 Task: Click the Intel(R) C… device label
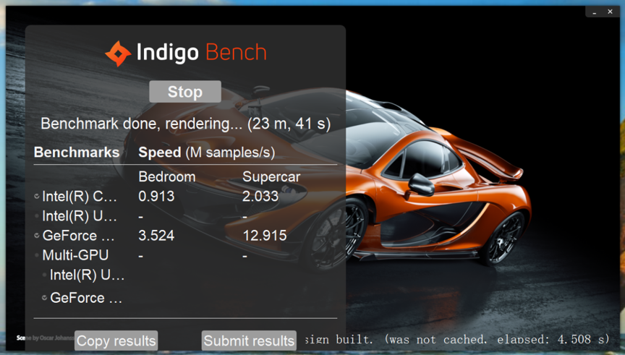pos(80,196)
